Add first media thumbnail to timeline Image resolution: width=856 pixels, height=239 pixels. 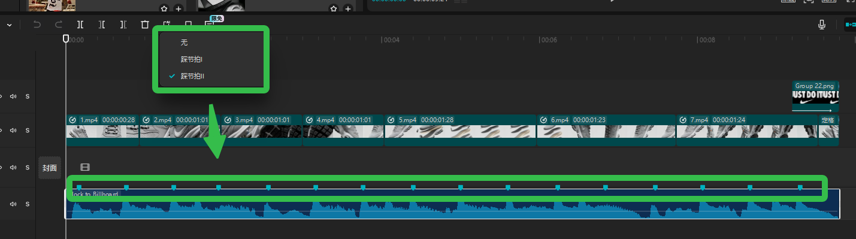tap(179, 8)
